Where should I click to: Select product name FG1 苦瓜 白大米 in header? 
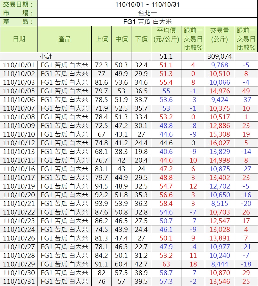147,22
